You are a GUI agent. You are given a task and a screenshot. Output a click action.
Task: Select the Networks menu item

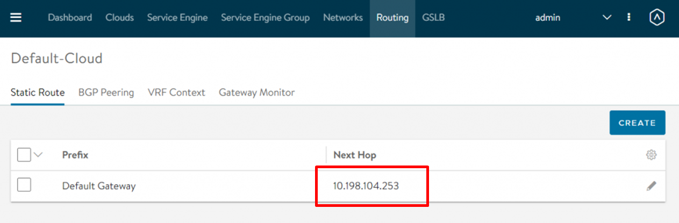pyautogui.click(x=343, y=18)
